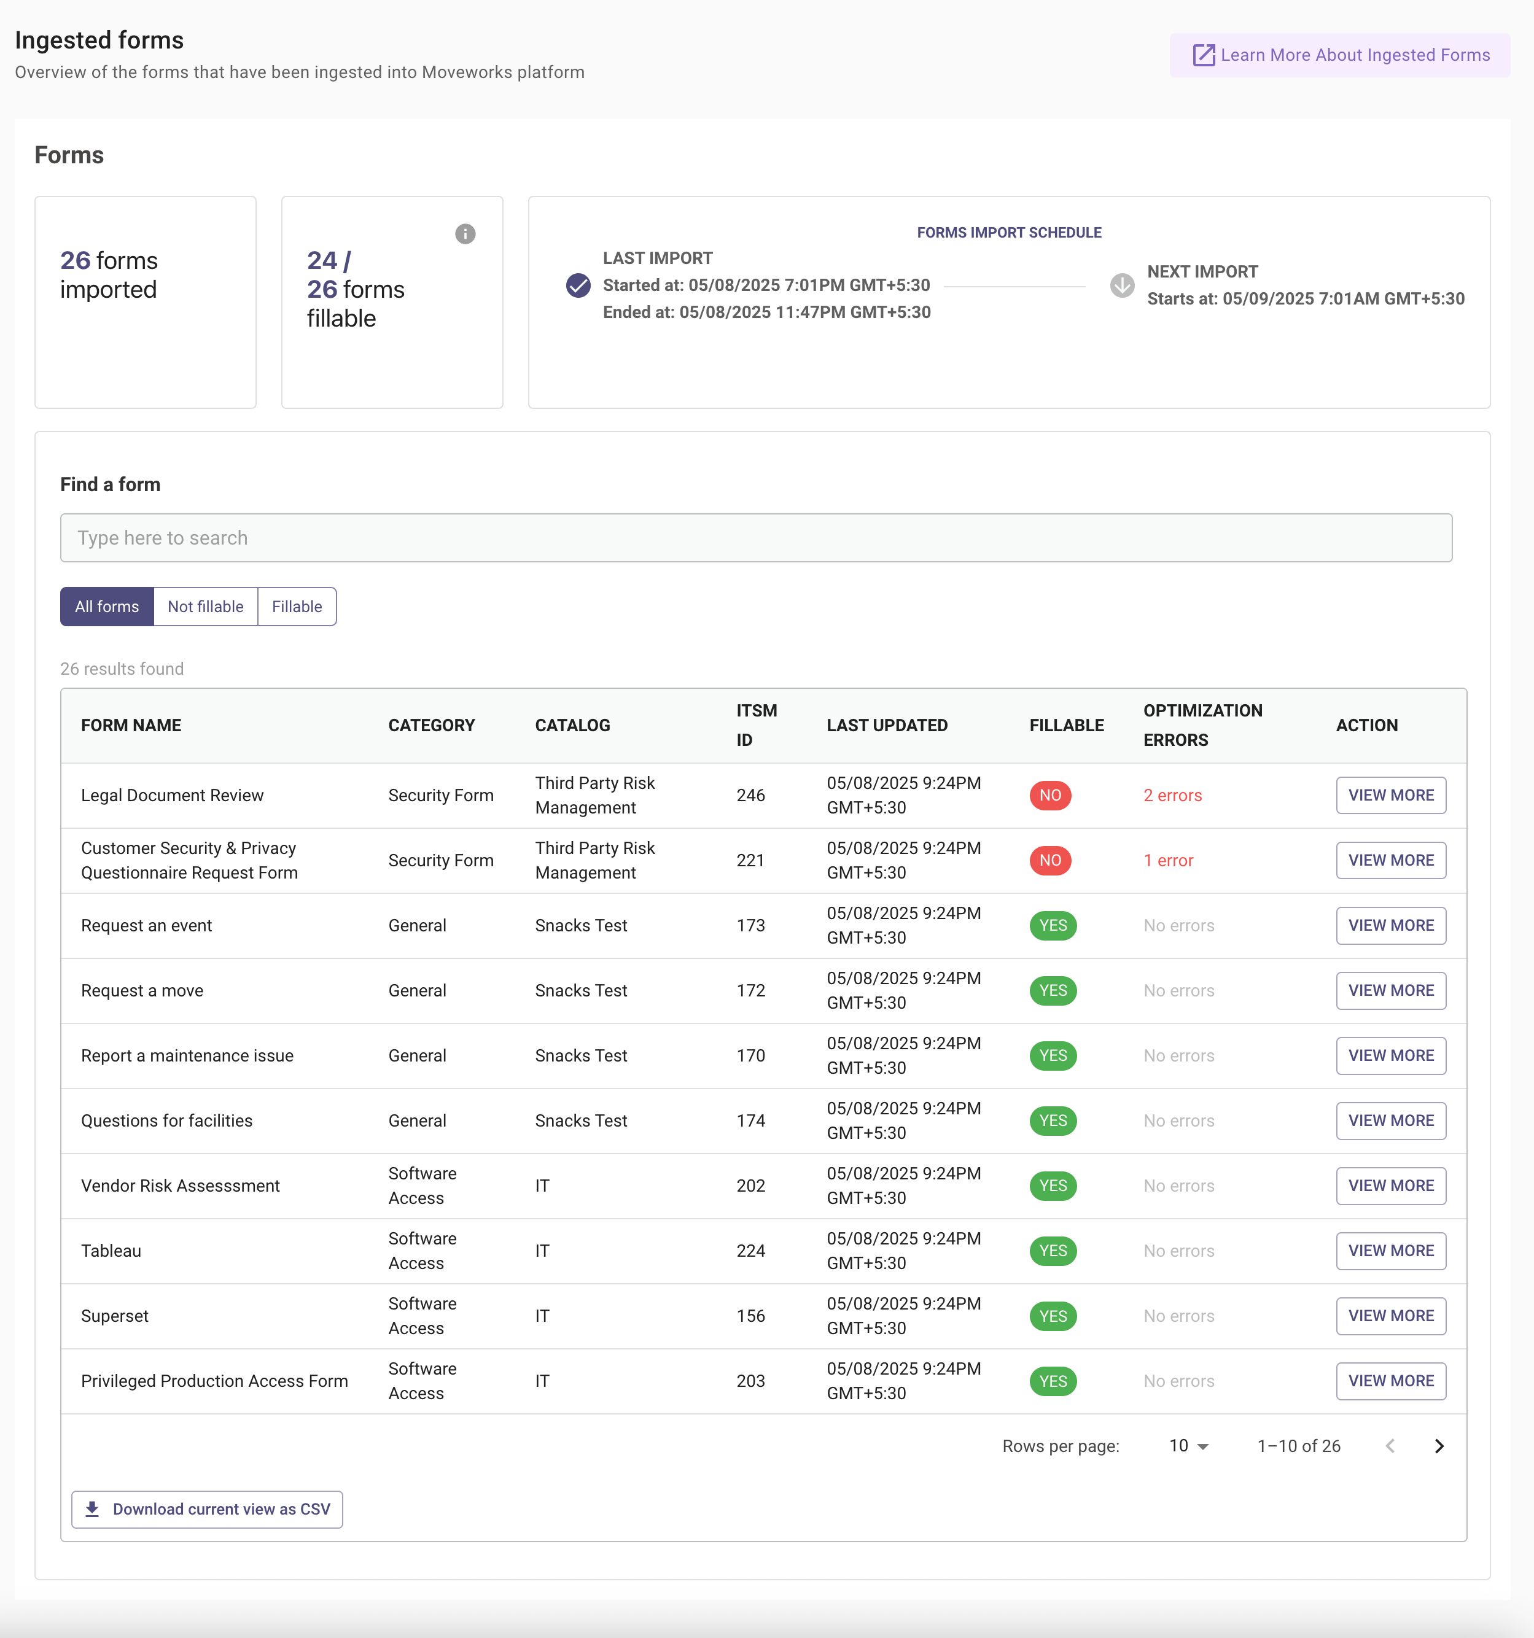Image resolution: width=1534 pixels, height=1638 pixels.
Task: Click the last import checkmark icon
Action: [578, 285]
